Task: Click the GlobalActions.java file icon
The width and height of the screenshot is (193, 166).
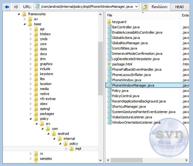Action: pyautogui.click(x=109, y=38)
